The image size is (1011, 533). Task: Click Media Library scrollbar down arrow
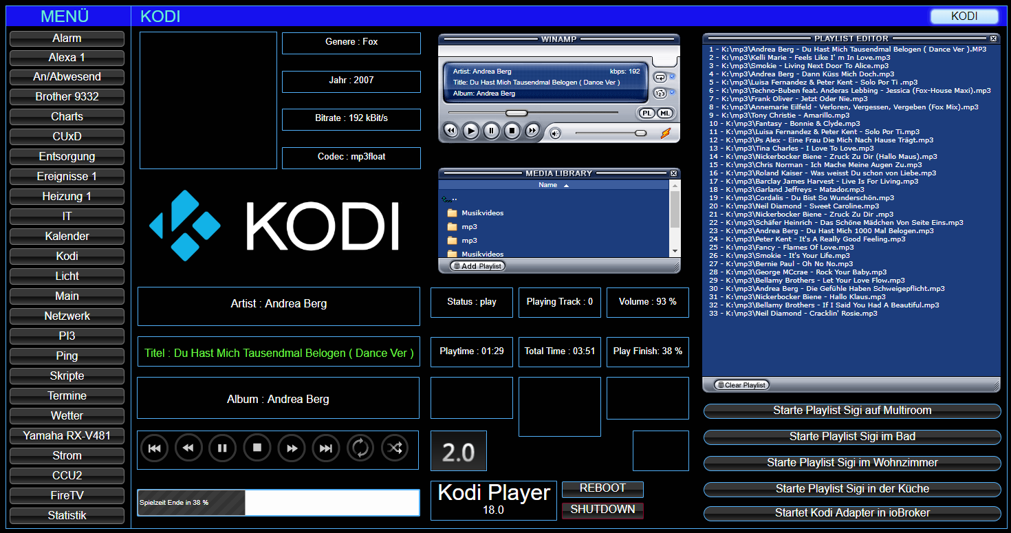[675, 252]
